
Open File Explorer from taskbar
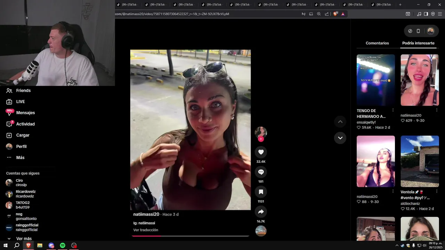40,245
